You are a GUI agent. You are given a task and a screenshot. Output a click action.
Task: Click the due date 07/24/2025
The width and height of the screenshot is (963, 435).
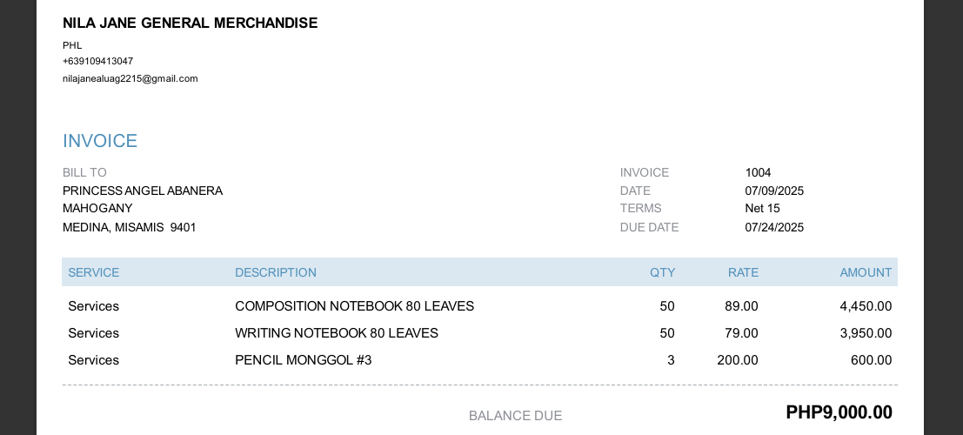coord(774,227)
